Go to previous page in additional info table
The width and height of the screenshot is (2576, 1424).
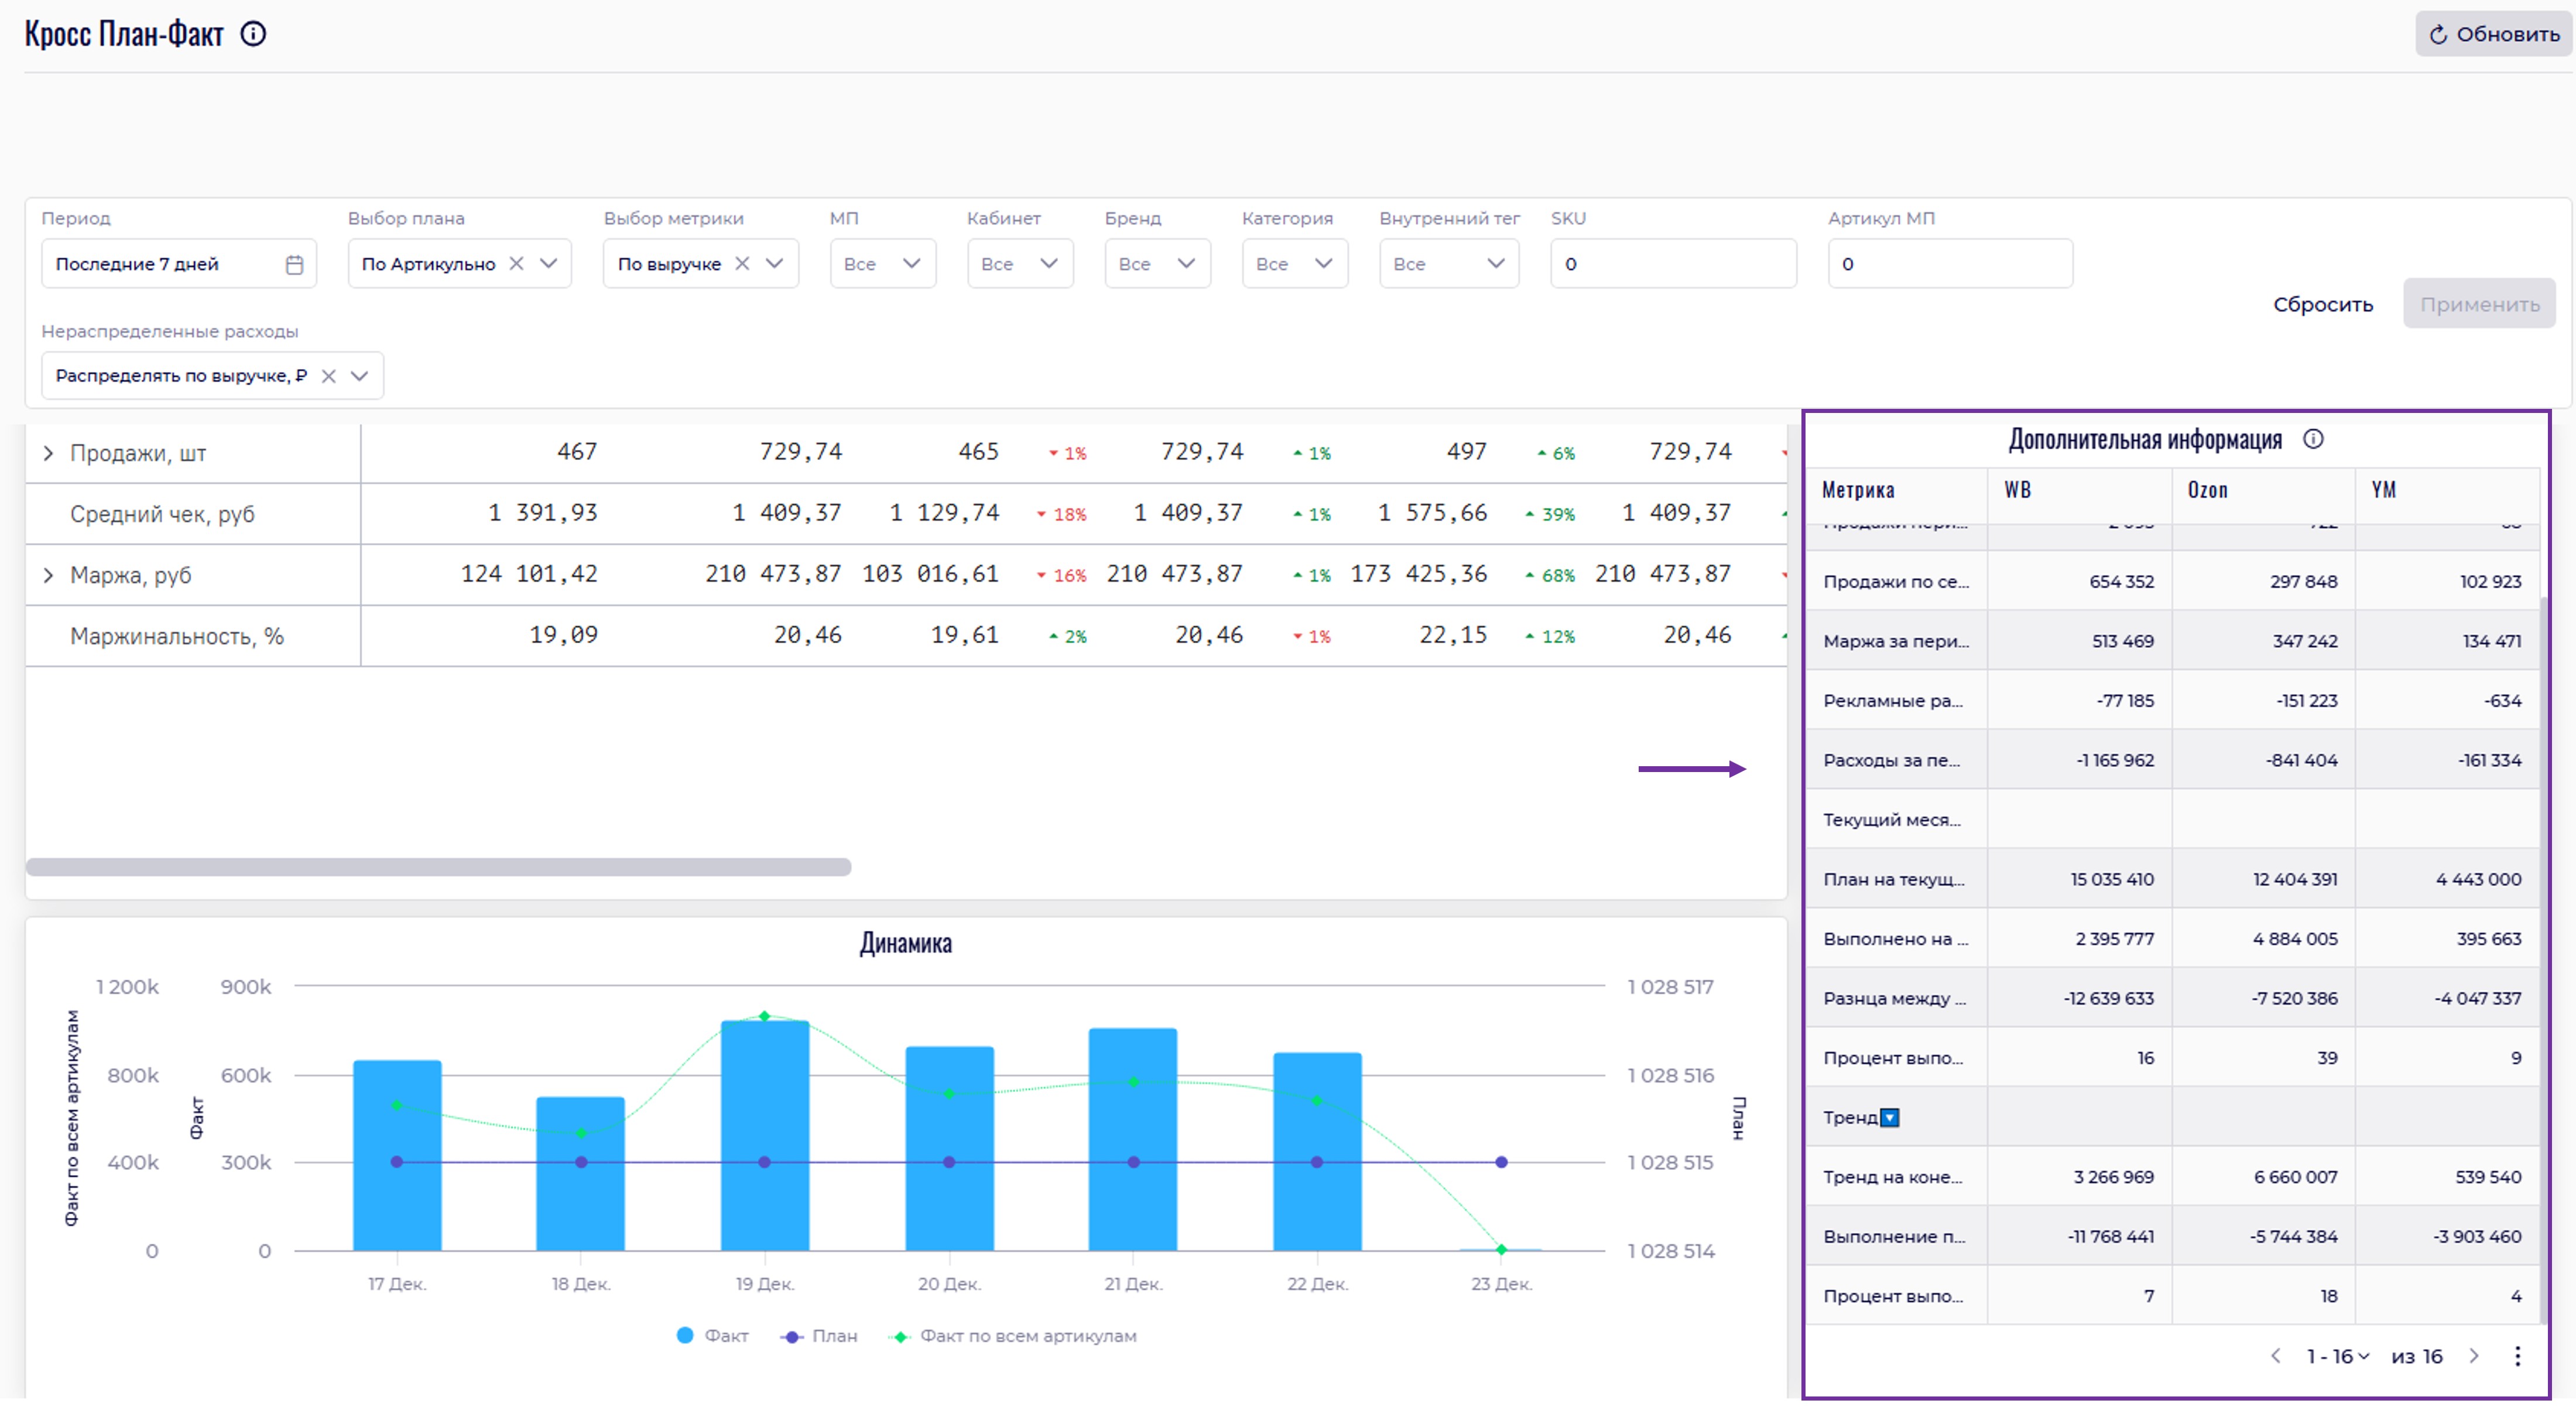coord(2276,1357)
